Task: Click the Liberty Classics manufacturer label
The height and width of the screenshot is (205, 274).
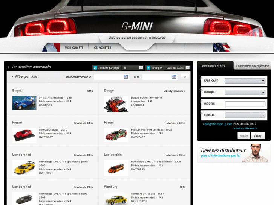Action: click(x=174, y=91)
